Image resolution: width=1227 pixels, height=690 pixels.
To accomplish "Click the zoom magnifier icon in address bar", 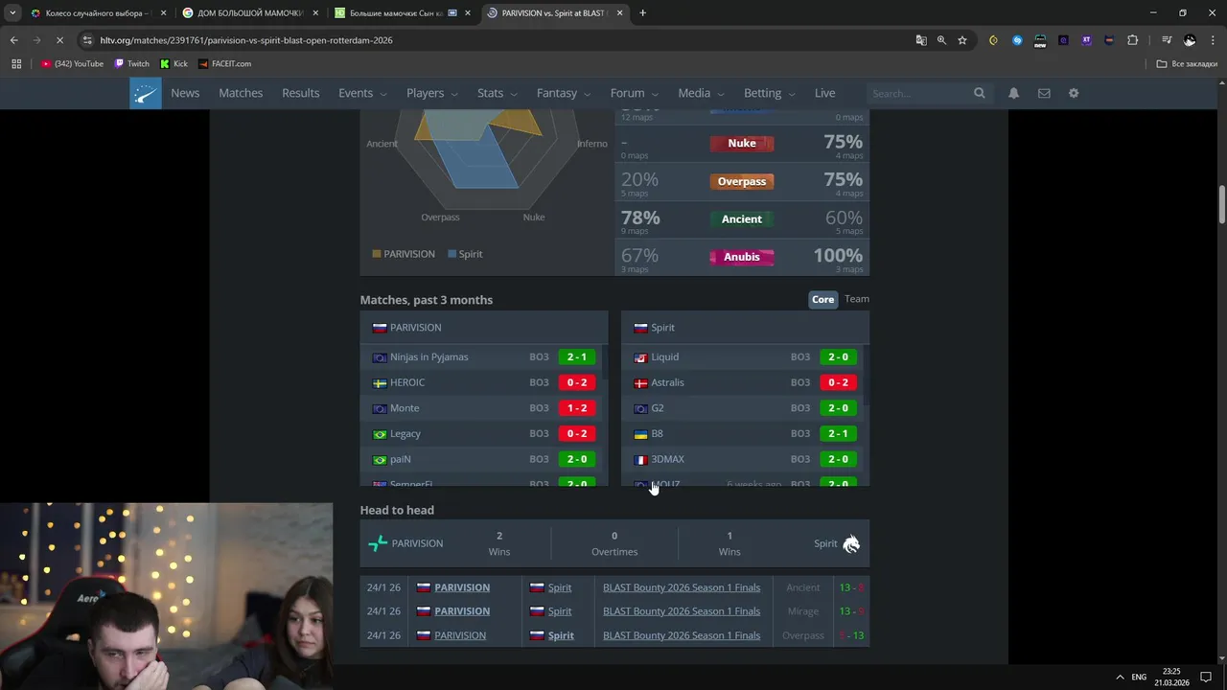I will 941,40.
